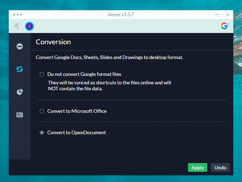Click the "Convert to Microsoft Office" label

click(x=77, y=111)
